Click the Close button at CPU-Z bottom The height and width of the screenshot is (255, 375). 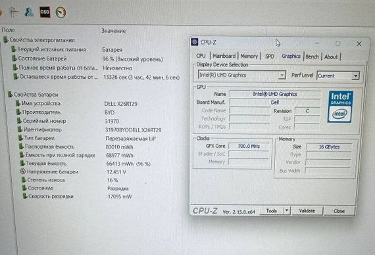(339, 211)
